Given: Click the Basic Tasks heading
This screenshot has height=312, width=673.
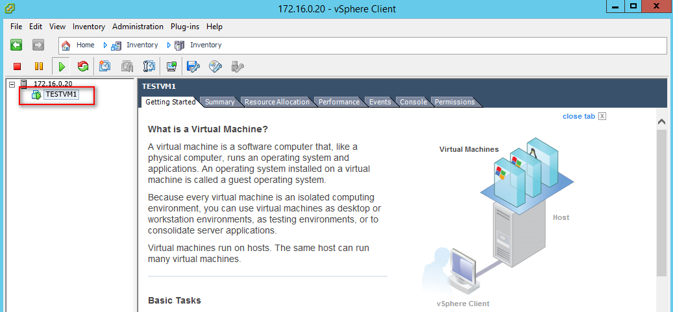Looking at the screenshot, I should 175,300.
